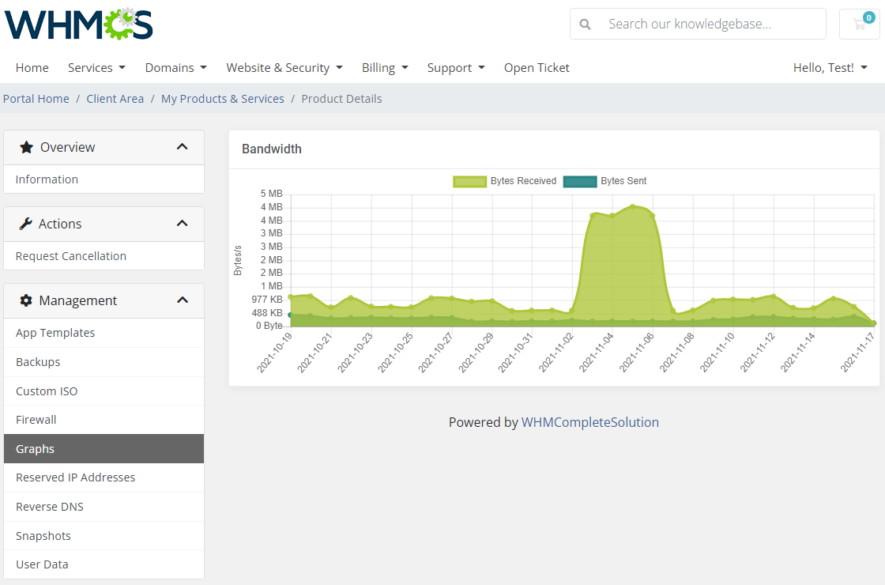Click Client Area breadcrumb

pos(115,99)
